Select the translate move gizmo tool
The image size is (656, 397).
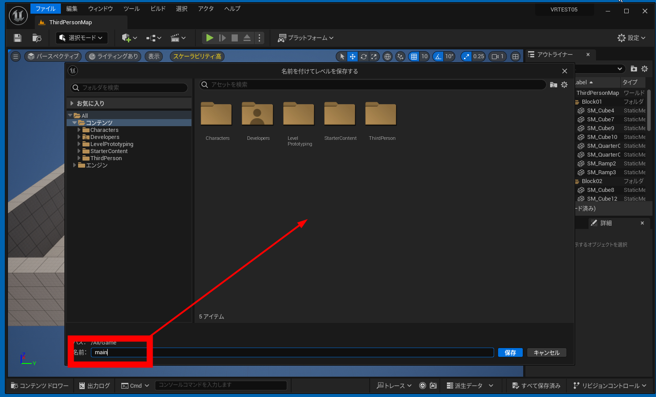pyautogui.click(x=352, y=56)
